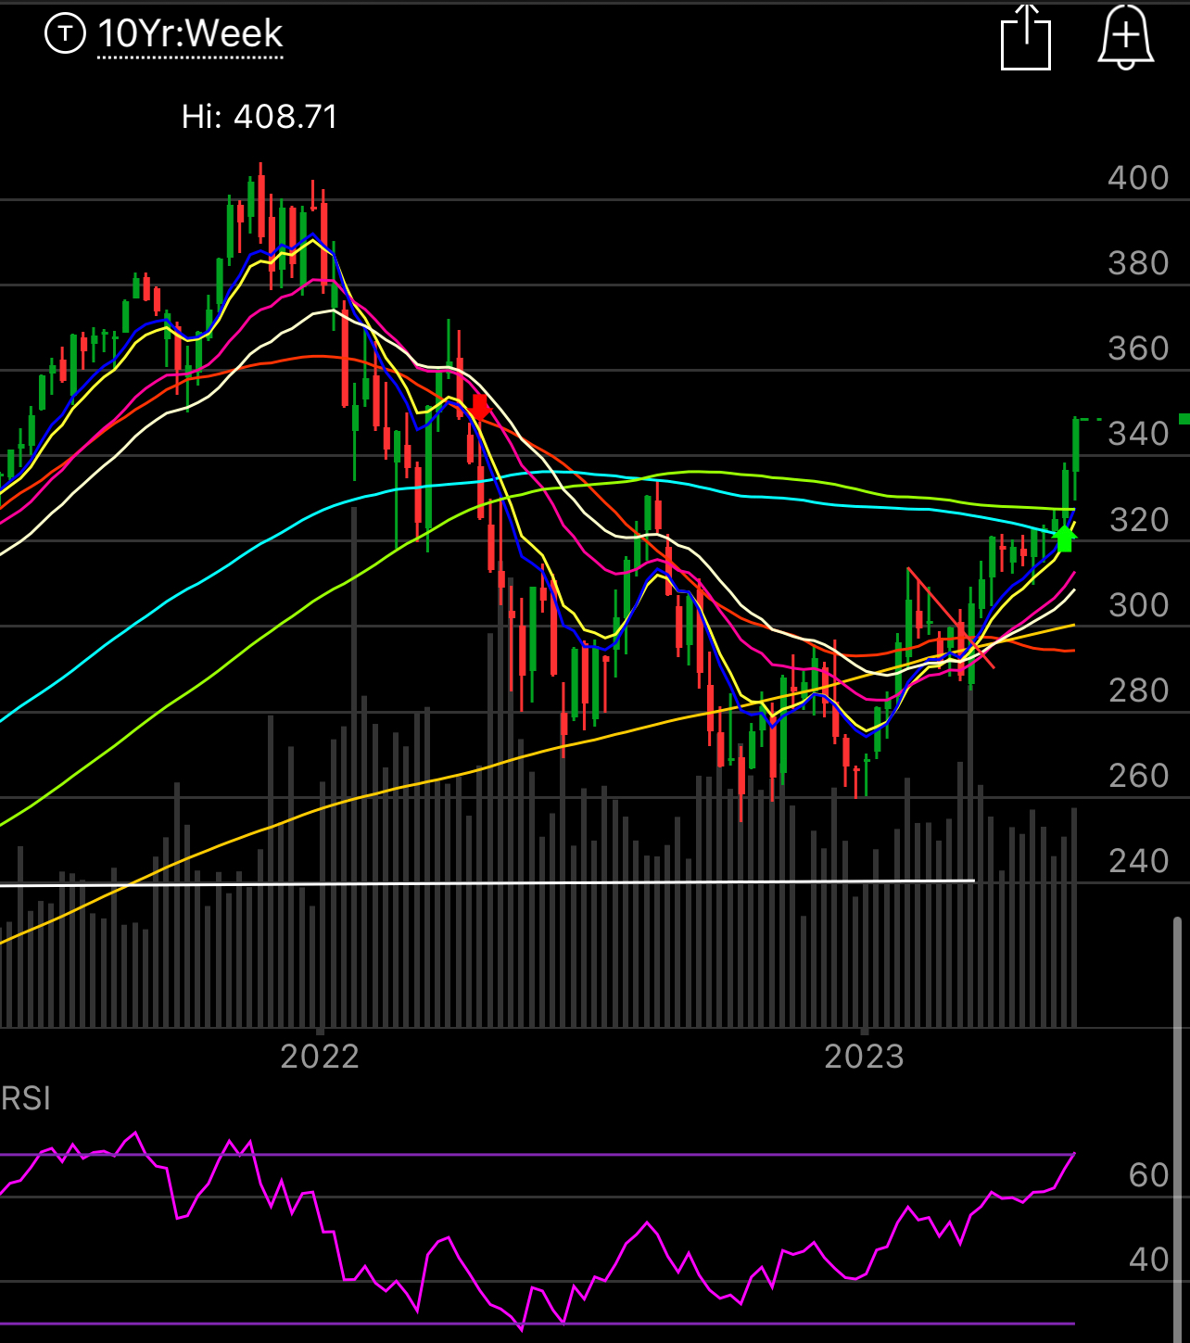Tap the Hi: 408.71 price label
Screen dimensions: 1190x1343
[260, 117]
